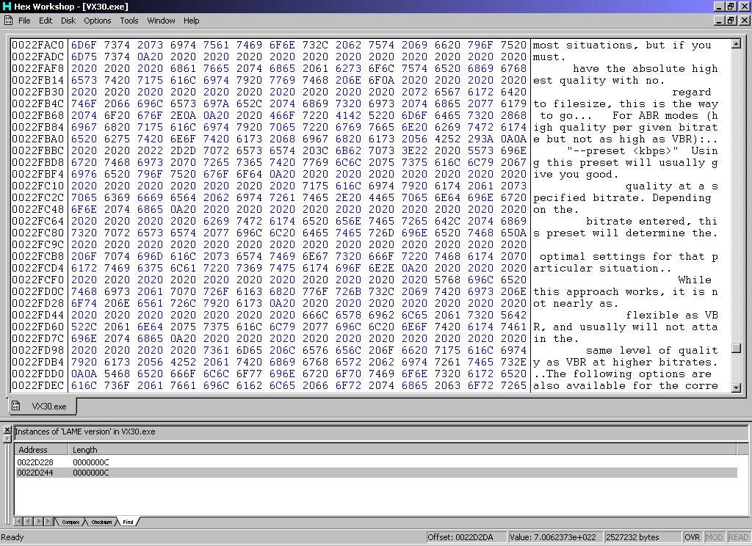Switch to the Checksum tab
Image resolution: width=752 pixels, height=546 pixels.
(101, 522)
